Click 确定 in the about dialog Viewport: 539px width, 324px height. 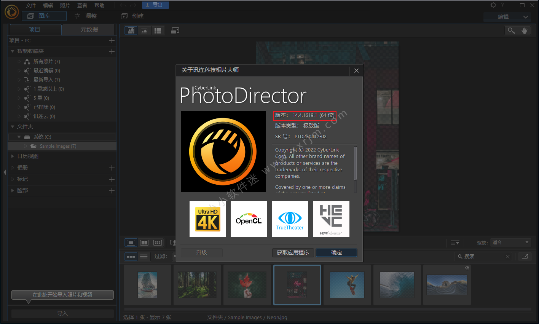(336, 252)
